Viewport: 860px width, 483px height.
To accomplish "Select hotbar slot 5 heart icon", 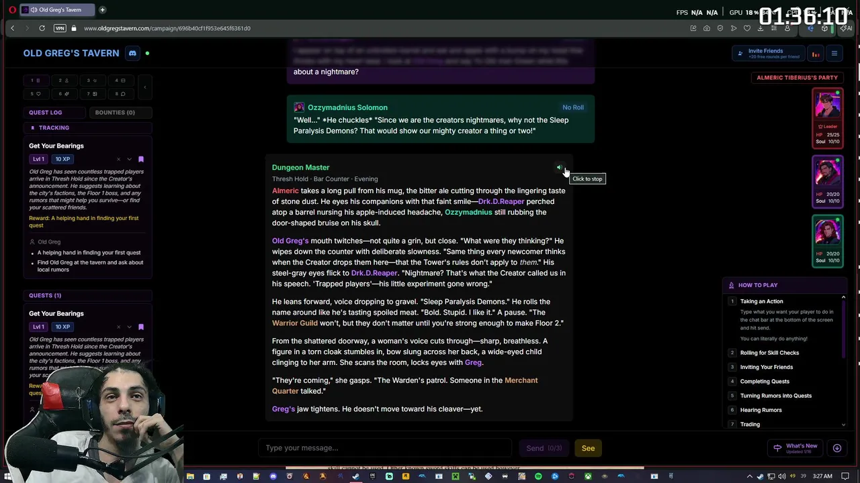I will tap(35, 94).
